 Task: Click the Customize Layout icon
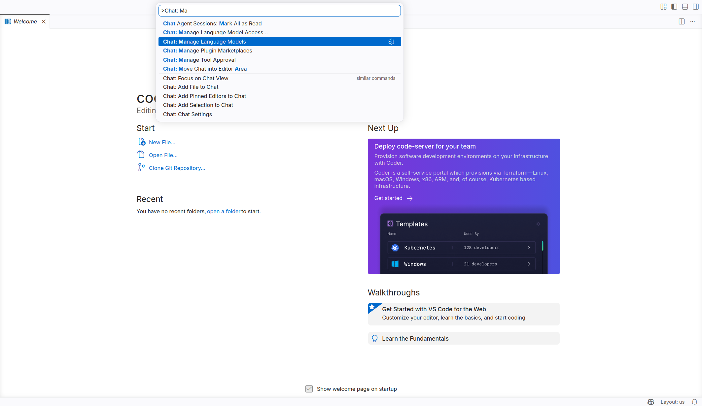tap(663, 7)
